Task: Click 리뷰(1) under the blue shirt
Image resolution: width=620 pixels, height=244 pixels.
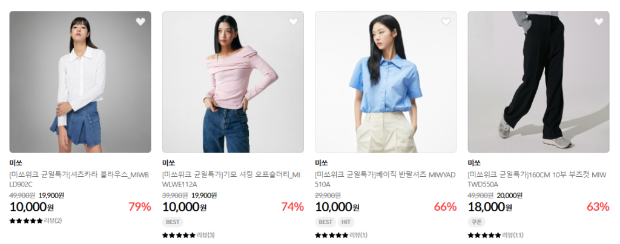Action: [x=358, y=236]
